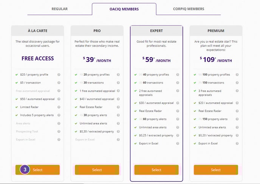Show info for Pro 30 transactions

(118, 83)
